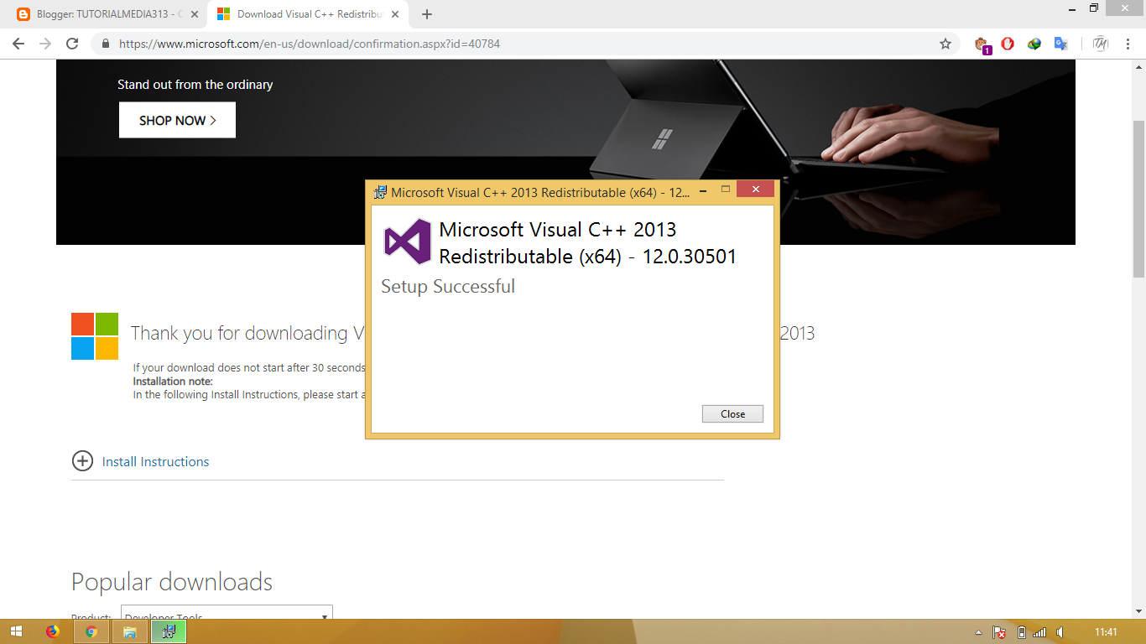Click the 'Installation note:' text

(173, 382)
